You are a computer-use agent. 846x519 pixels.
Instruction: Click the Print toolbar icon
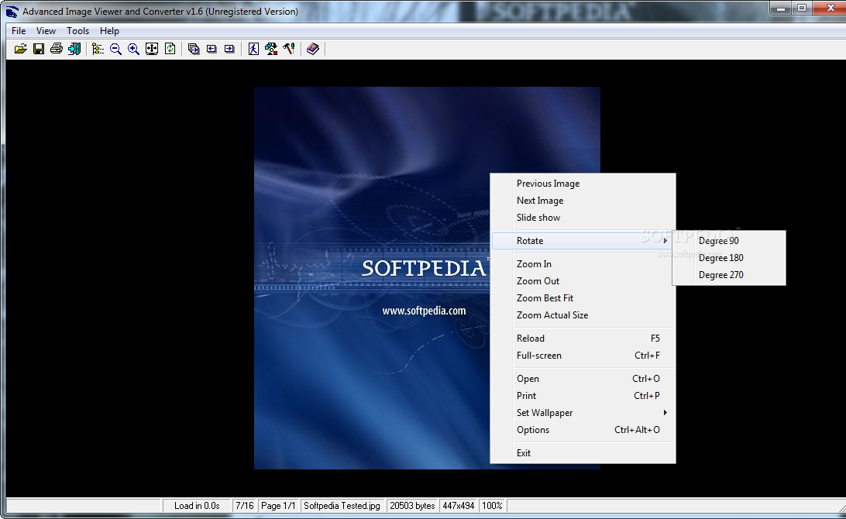57,49
